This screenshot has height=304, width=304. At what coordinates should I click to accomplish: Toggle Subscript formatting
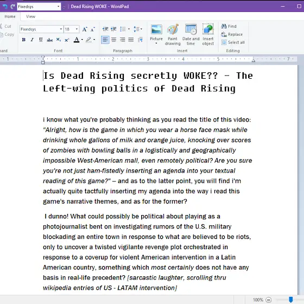(59, 40)
